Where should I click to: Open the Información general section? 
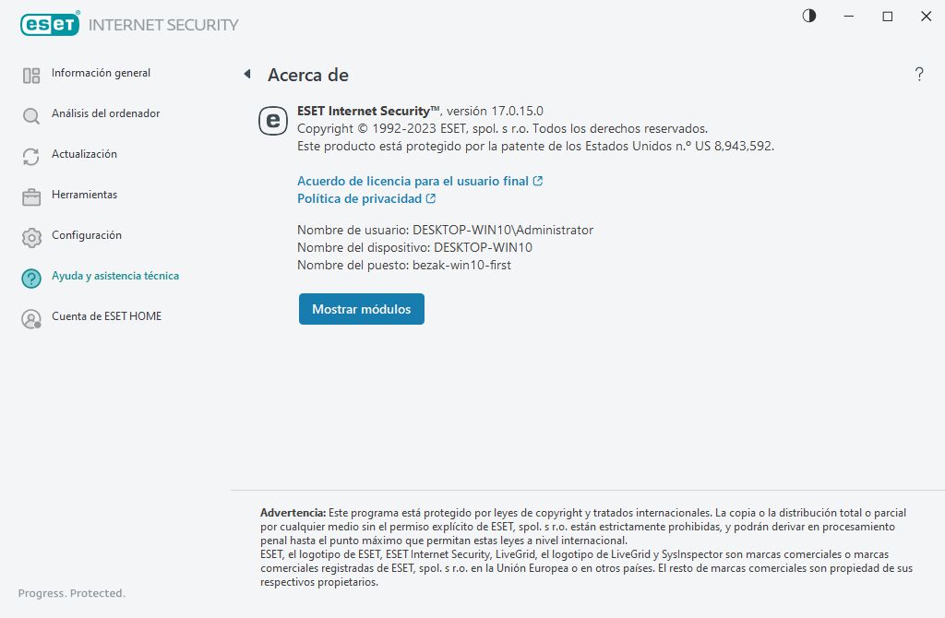coord(101,73)
